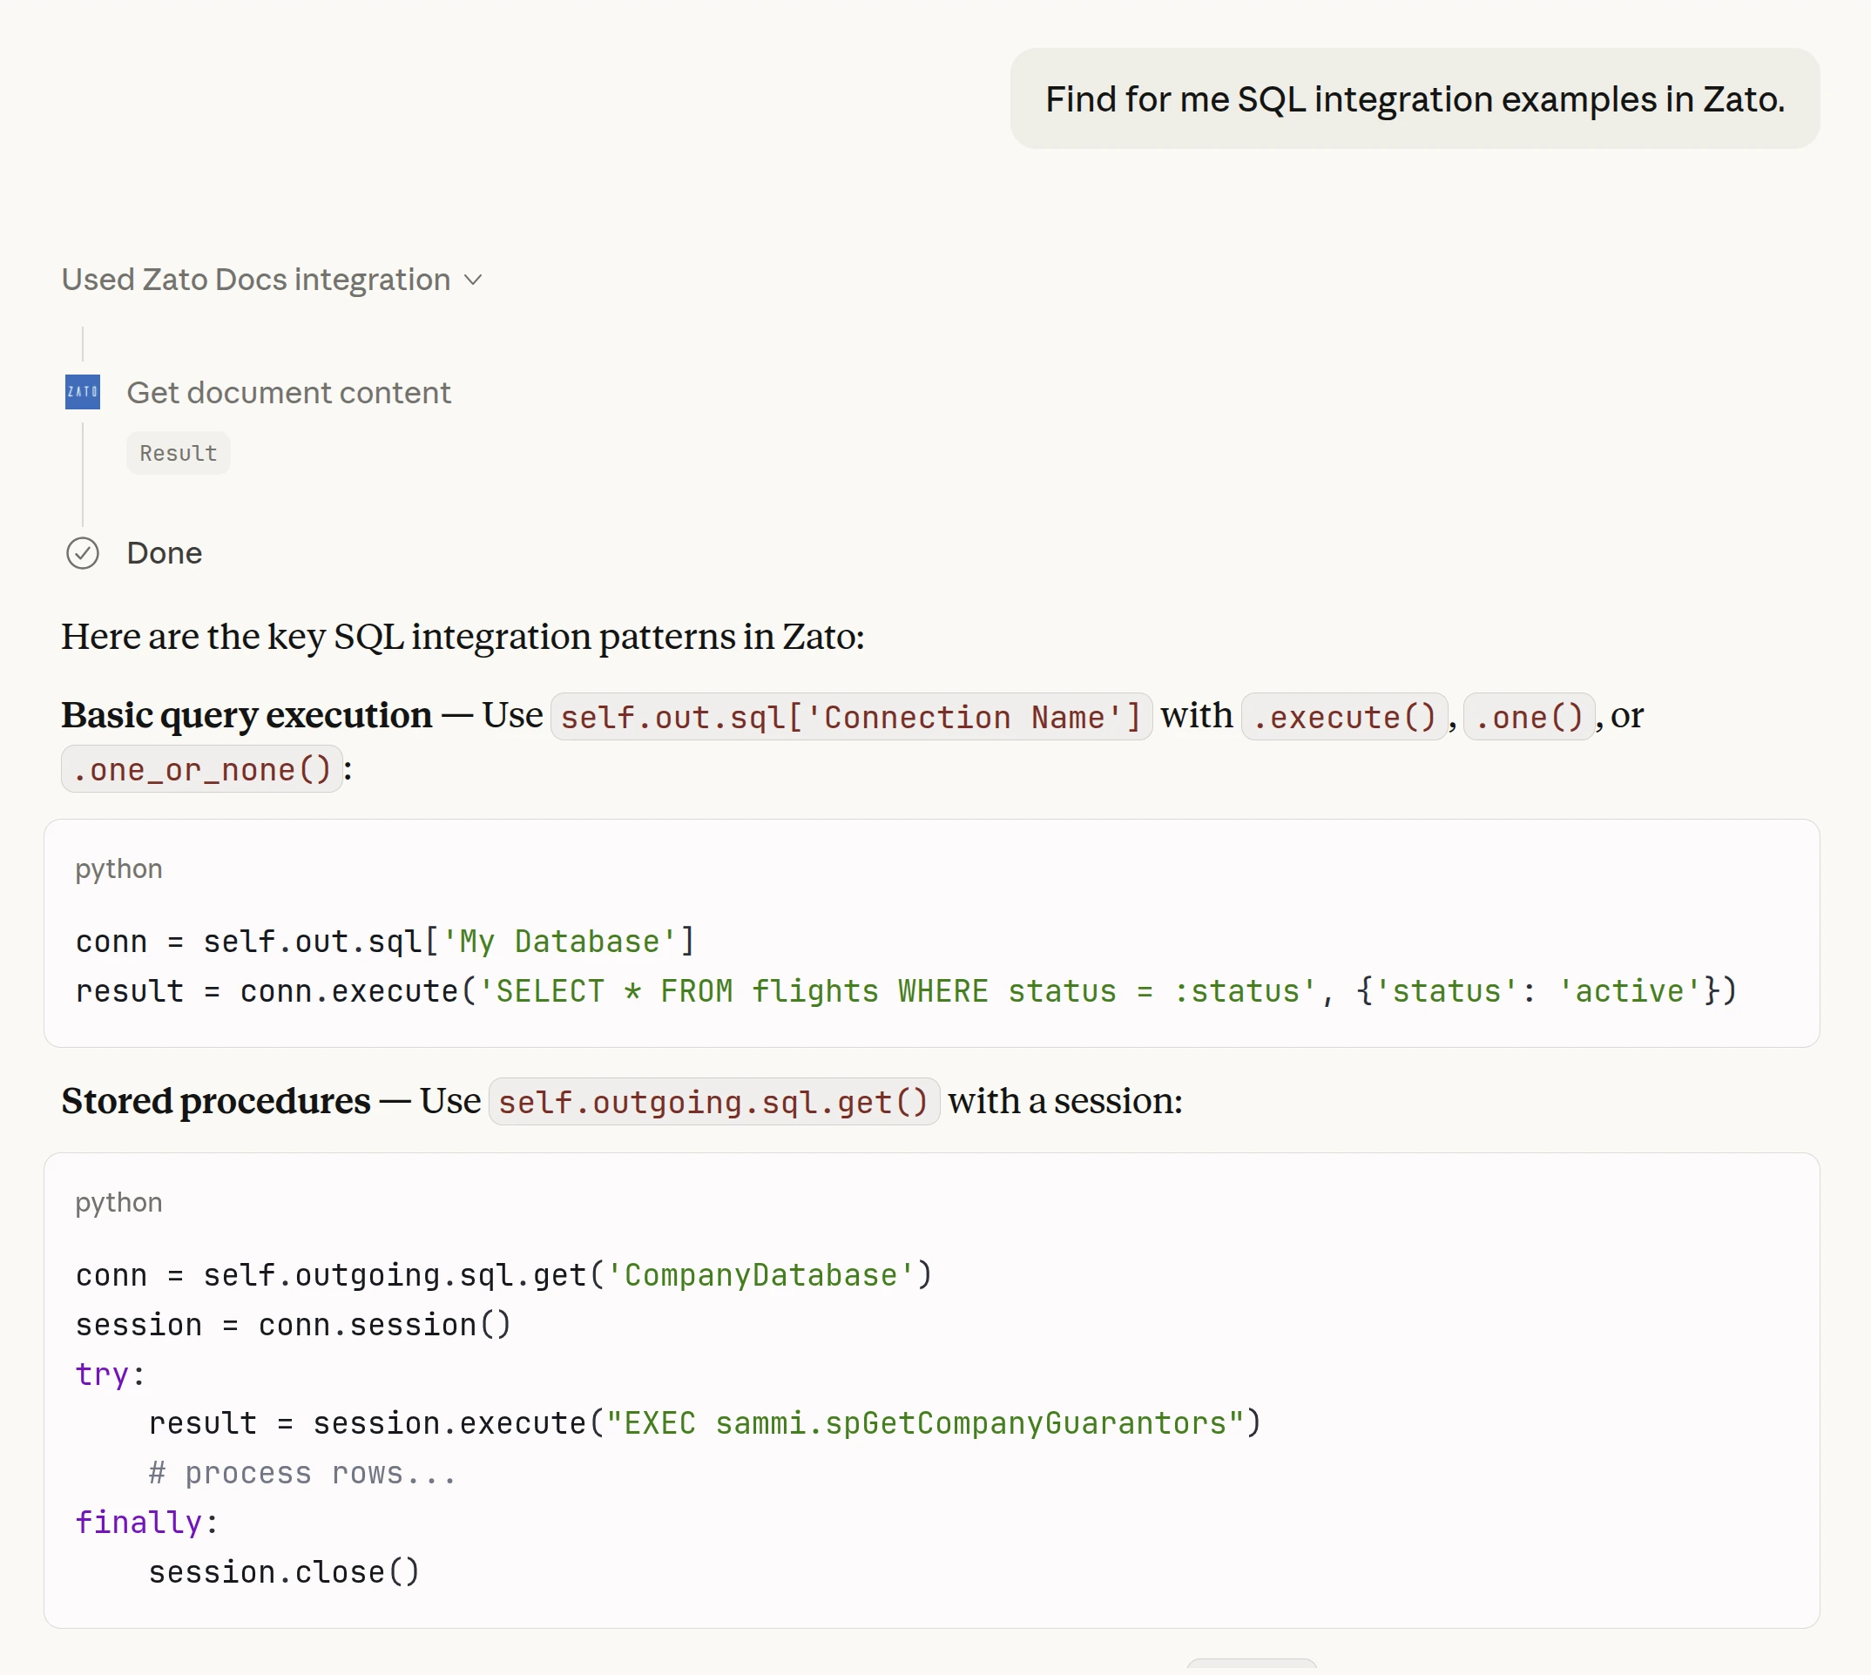1871x1675 pixels.
Task: Click the Zato logo icon
Action: pyautogui.click(x=82, y=392)
